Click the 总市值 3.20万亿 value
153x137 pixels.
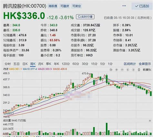[131, 45]
